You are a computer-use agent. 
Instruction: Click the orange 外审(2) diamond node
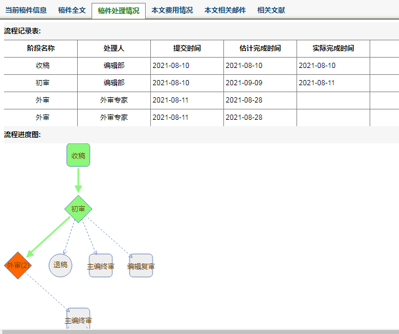click(17, 265)
